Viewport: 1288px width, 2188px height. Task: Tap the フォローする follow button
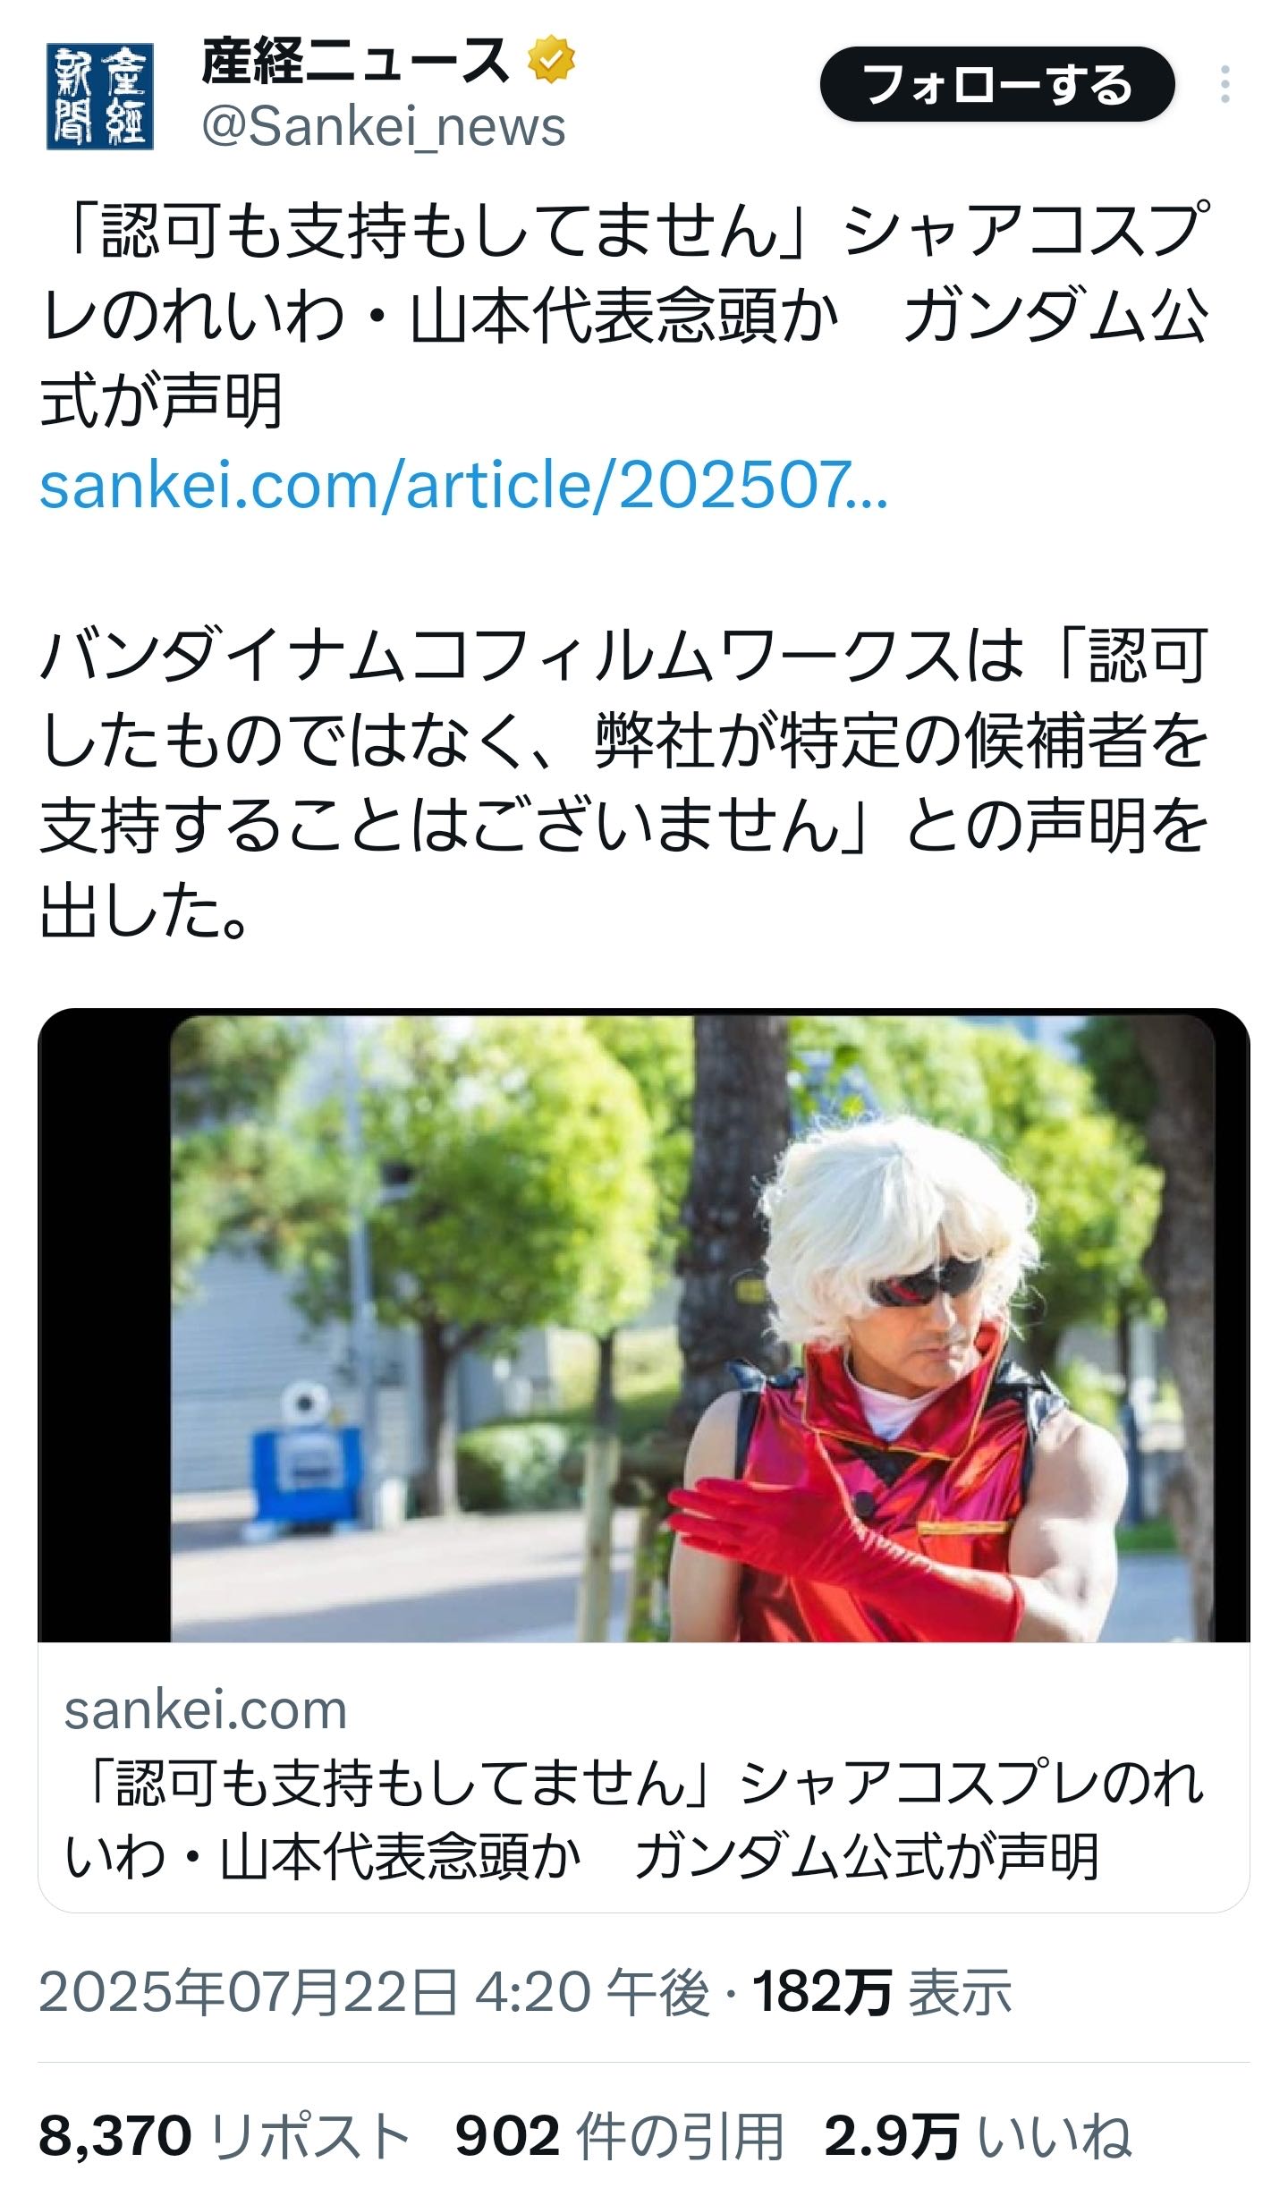click(996, 85)
